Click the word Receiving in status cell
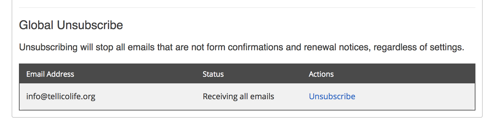The image size is (497, 129). pos(219,97)
